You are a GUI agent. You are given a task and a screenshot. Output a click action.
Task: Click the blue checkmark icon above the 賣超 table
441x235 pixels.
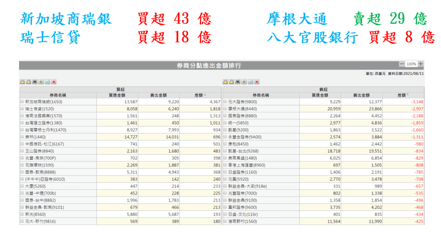pyautogui.click(x=250, y=82)
